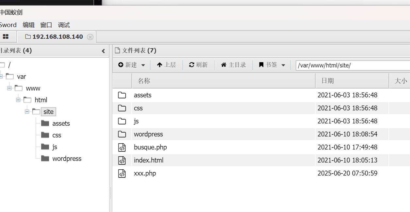This screenshot has height=212, width=410.
Task: Click the css tree folder icon
Action: 45,135
